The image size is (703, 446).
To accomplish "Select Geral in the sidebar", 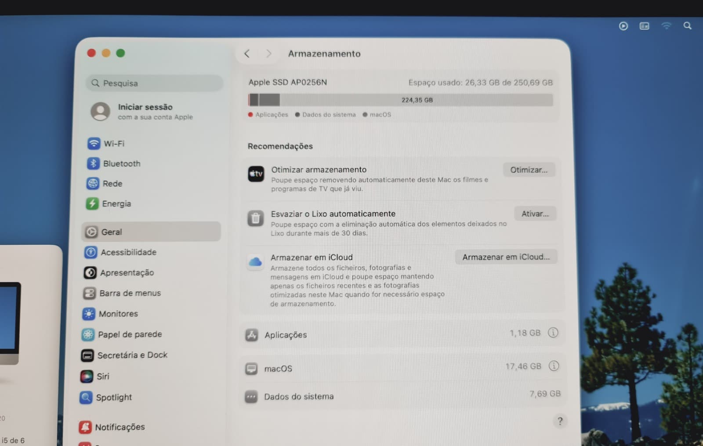I will tap(151, 232).
